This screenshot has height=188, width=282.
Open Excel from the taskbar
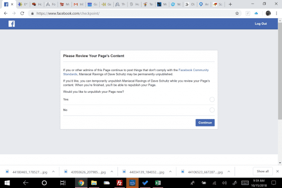158,183
